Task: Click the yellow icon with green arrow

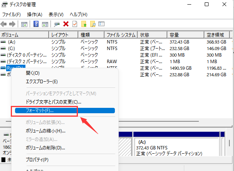Action: coord(84,24)
